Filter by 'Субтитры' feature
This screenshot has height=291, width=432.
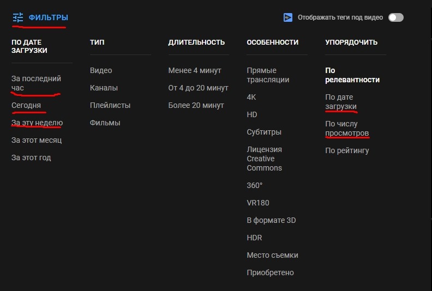[264, 132]
